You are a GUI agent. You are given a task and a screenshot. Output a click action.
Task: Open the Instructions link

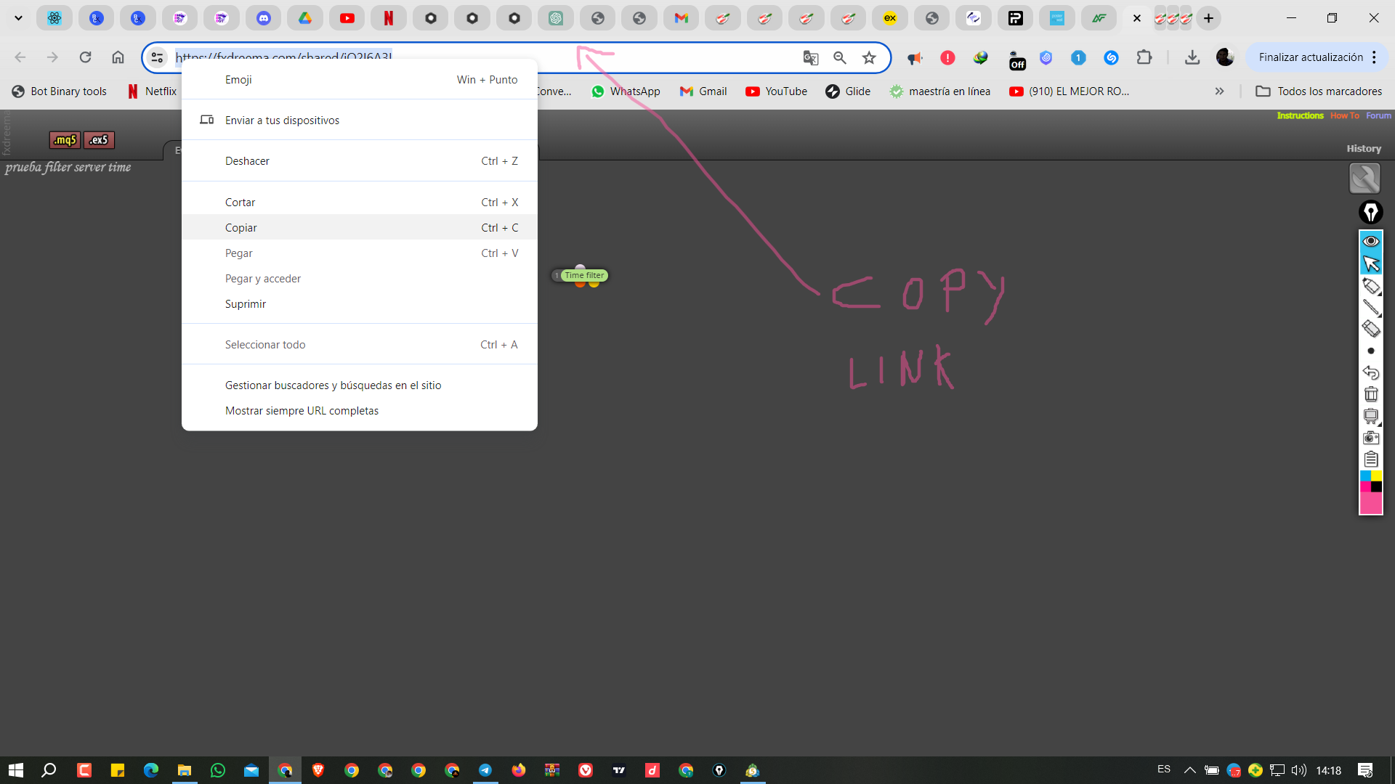coord(1300,115)
